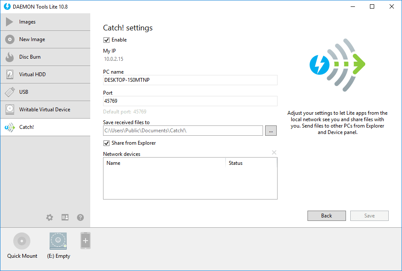Screen dimensions: 402x271
Task: Click the USB stick icon
Action: [10, 92]
